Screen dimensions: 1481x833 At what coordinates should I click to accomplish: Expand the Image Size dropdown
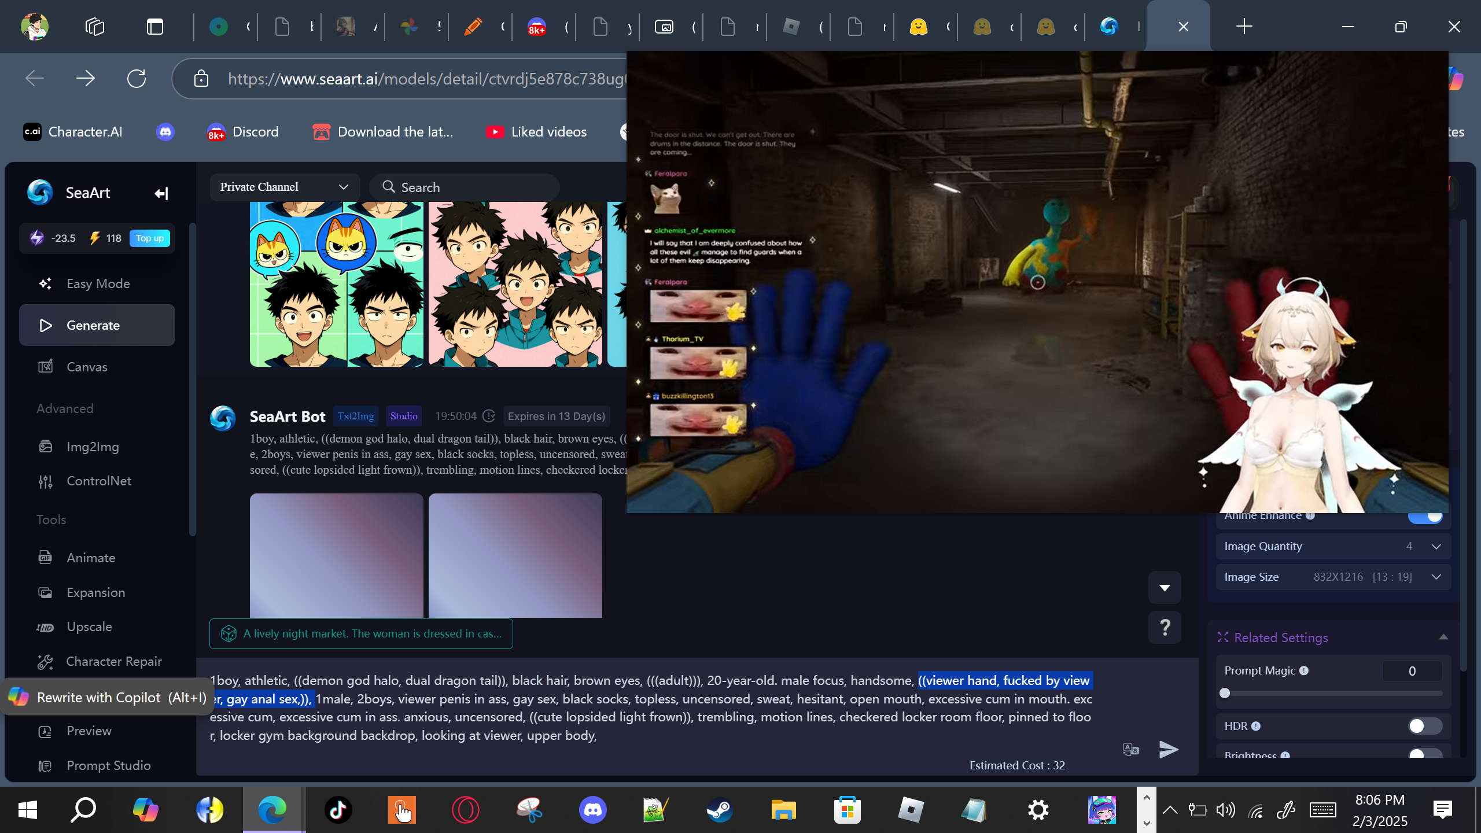pyautogui.click(x=1333, y=577)
